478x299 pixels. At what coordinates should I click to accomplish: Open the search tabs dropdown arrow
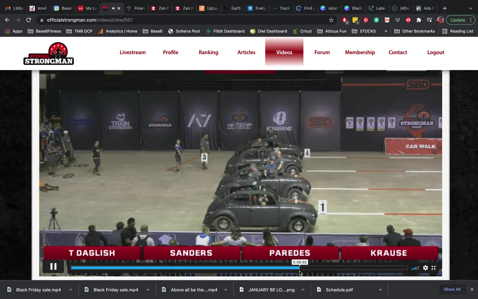pos(471,8)
